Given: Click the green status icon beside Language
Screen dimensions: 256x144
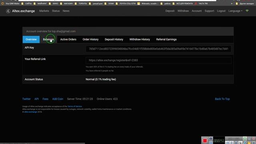Looking at the screenshot, I should pos(247,11).
